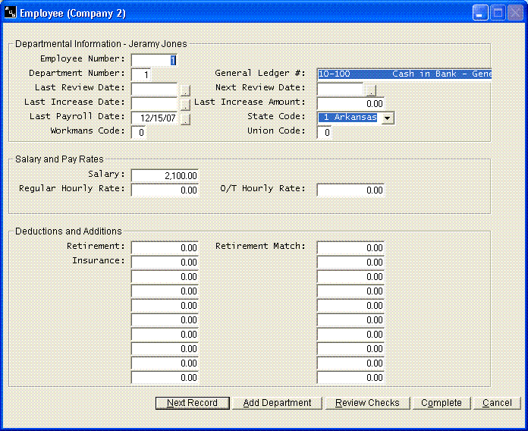Maximize the Employee window
This screenshot has width=528, height=431.
(x=498, y=13)
